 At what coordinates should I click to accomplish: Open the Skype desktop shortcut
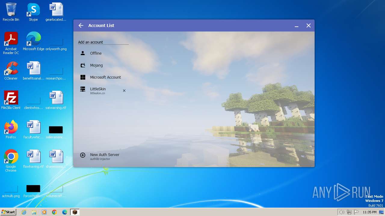33,12
